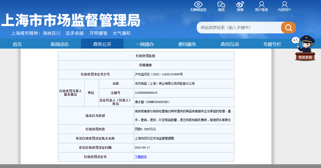Click the penalty text 罚款0.3000万元
The width and height of the screenshot is (321, 168).
click(x=145, y=129)
